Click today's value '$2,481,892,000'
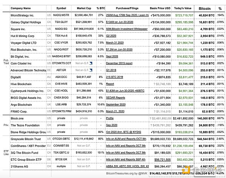The width and height of the screenshot is (226, 178). point(183,119)
